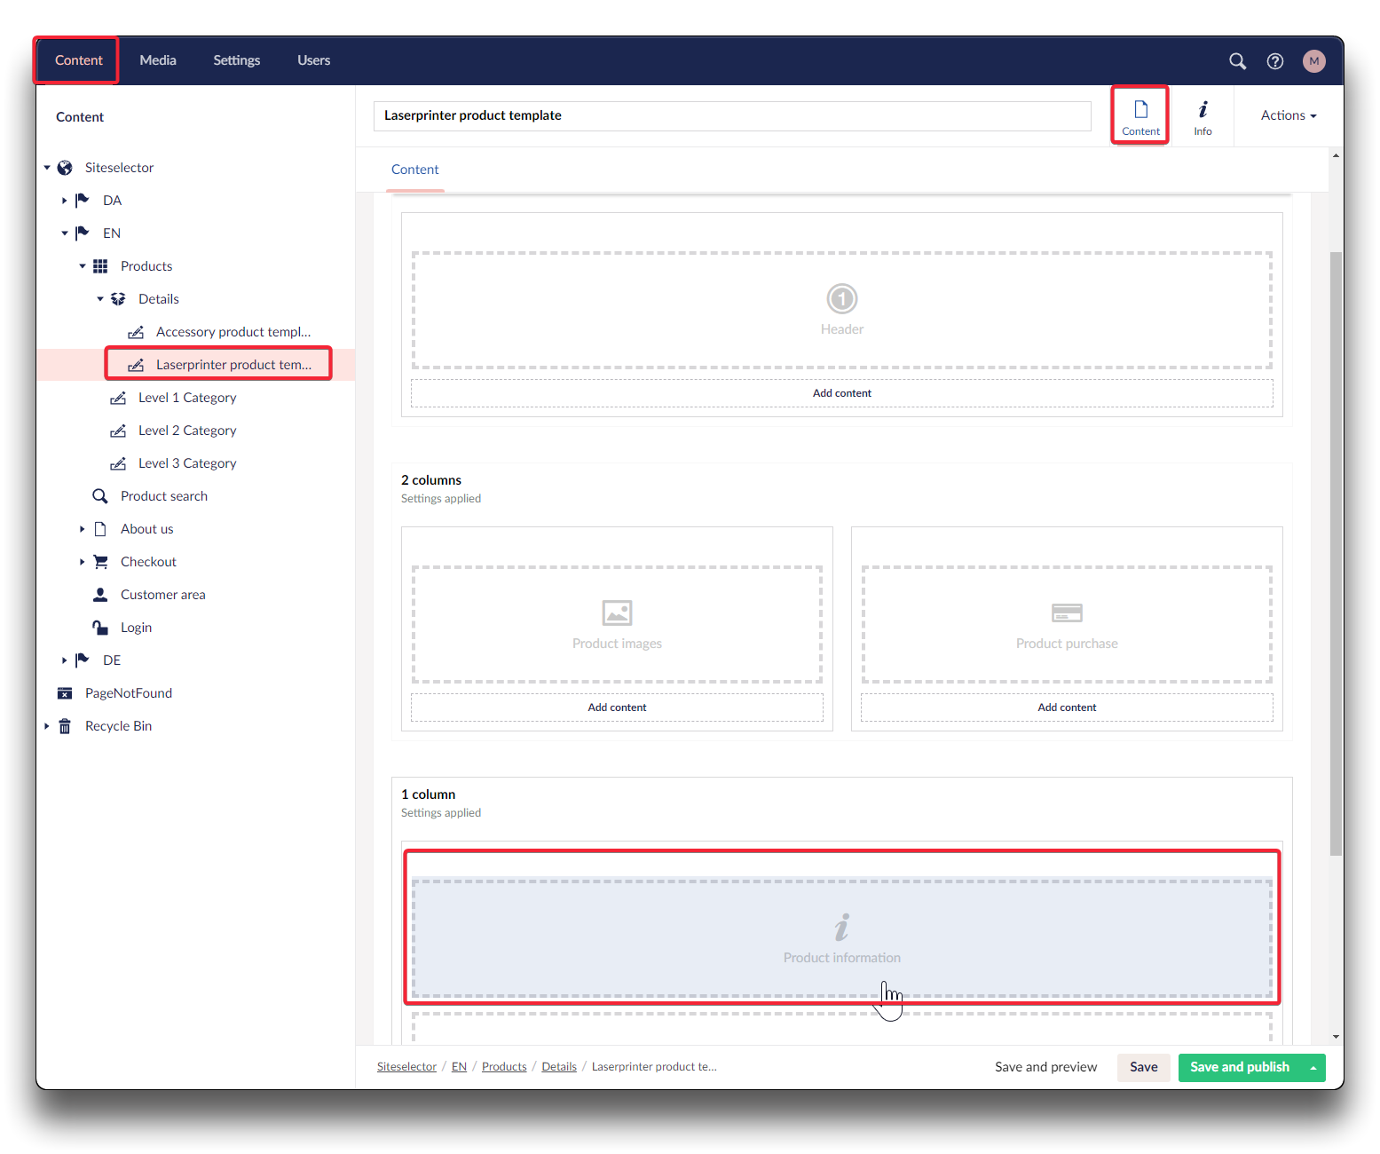Click the page name input field
This screenshot has height=1154, width=1380.
click(x=731, y=115)
